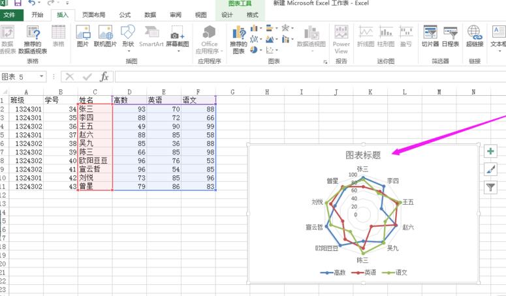Switch to the 视图 (View) tab
Image resolution: width=506 pixels, height=296 pixels.
pyautogui.click(x=200, y=15)
